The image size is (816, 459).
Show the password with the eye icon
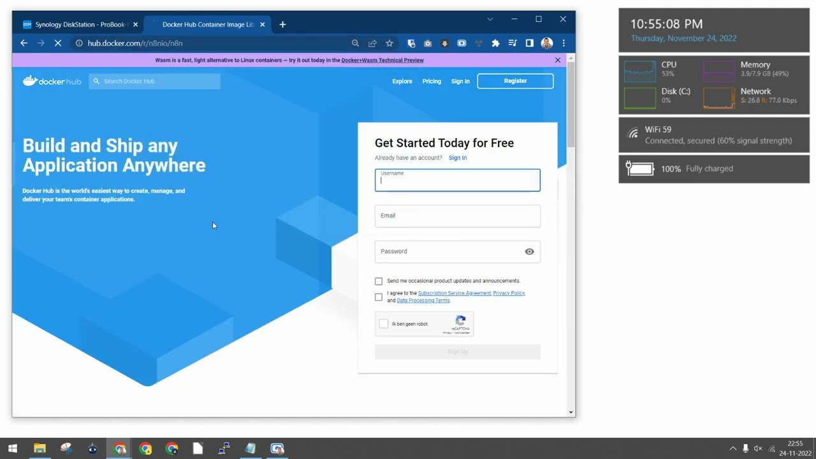529,251
